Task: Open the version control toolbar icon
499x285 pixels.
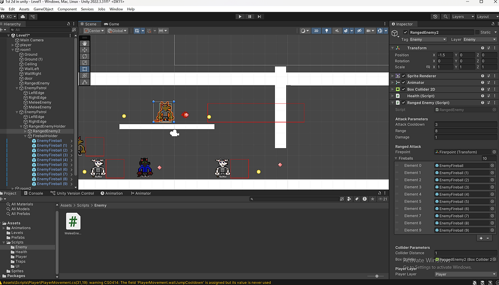Action: coord(33,16)
